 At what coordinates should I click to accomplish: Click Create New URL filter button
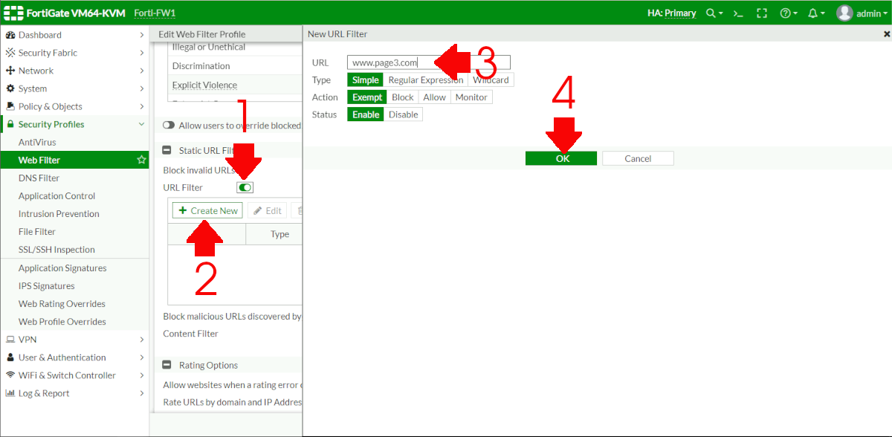(x=207, y=210)
